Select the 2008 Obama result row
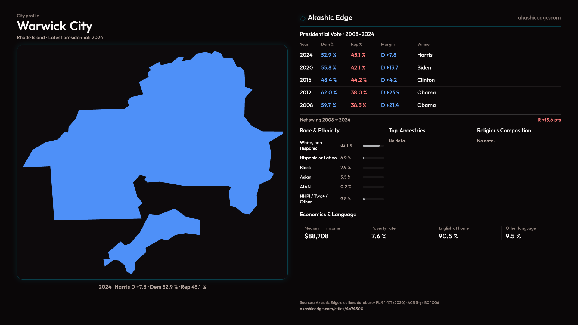Viewport: 578px width, 325px height. point(430,105)
